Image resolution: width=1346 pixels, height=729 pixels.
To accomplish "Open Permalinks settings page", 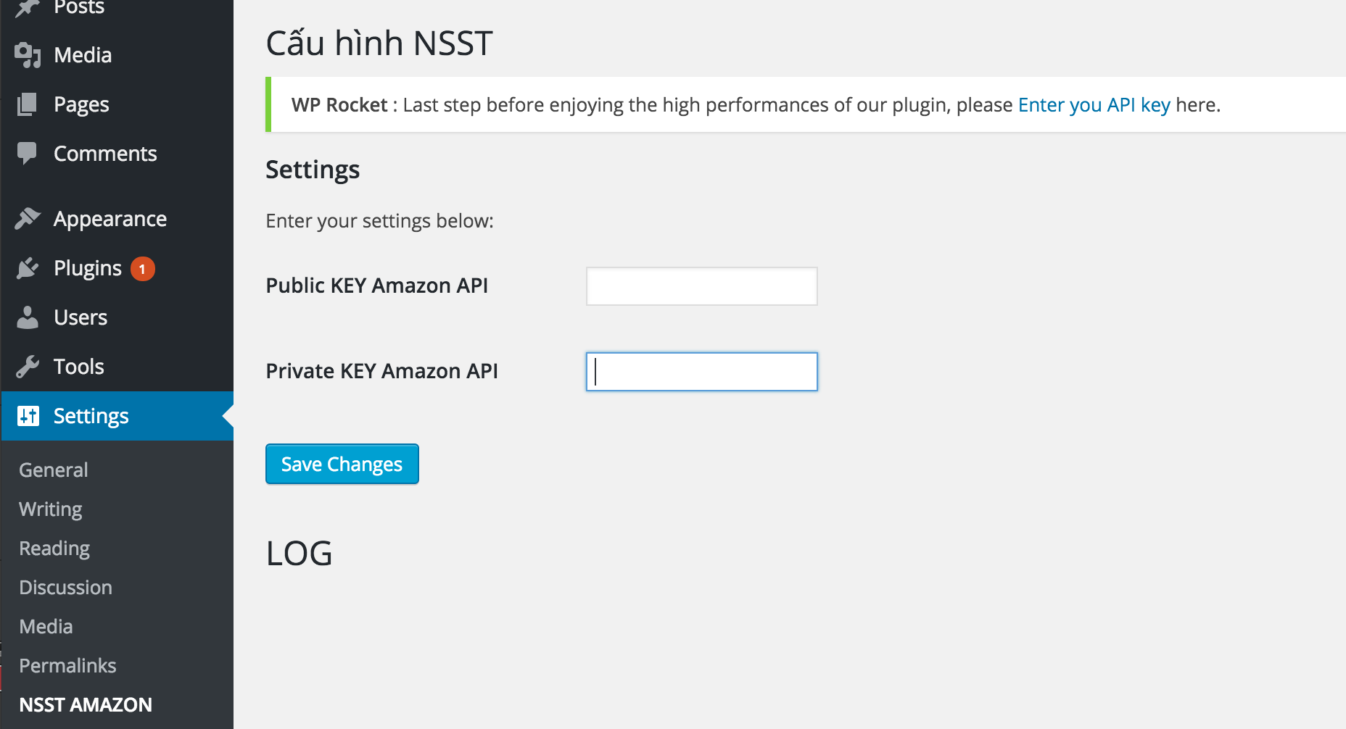I will [67, 666].
